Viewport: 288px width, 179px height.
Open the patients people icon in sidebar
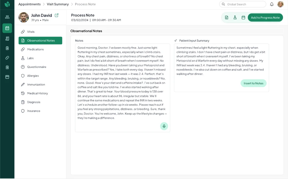coord(7,17)
